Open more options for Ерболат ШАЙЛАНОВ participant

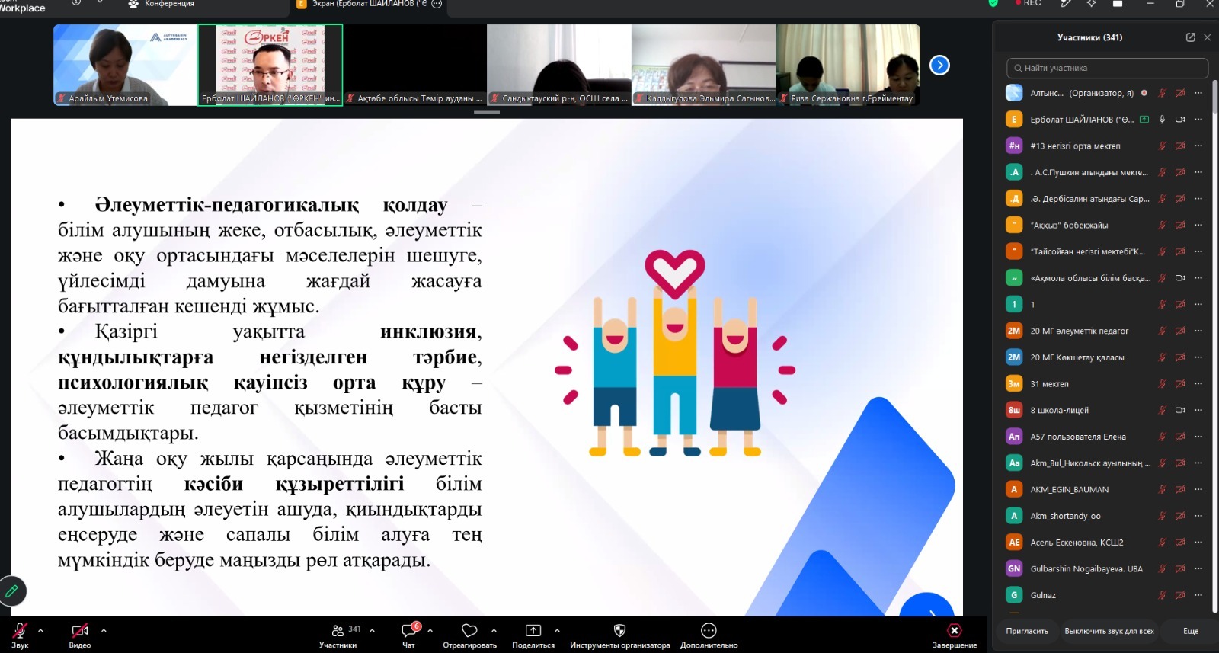(x=1198, y=120)
